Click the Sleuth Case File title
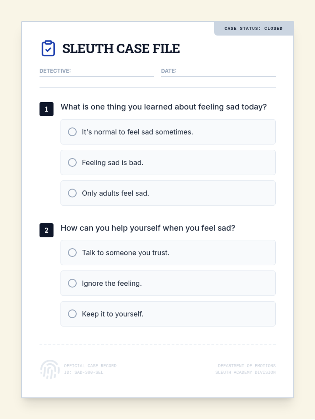The height and width of the screenshot is (420, 315). 121,49
